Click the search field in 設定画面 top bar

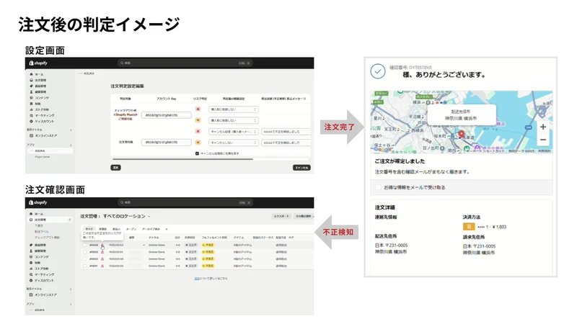[185, 63]
